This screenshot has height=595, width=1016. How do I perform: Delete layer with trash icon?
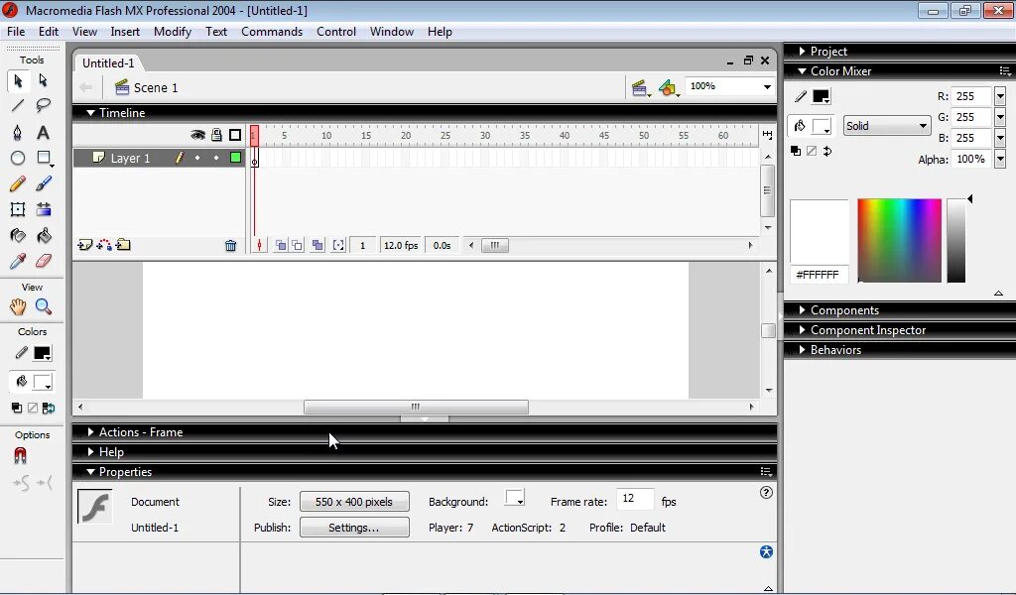pos(230,245)
